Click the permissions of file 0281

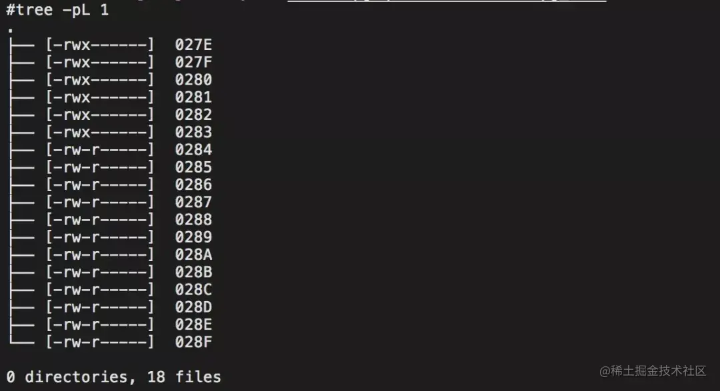[99, 97]
